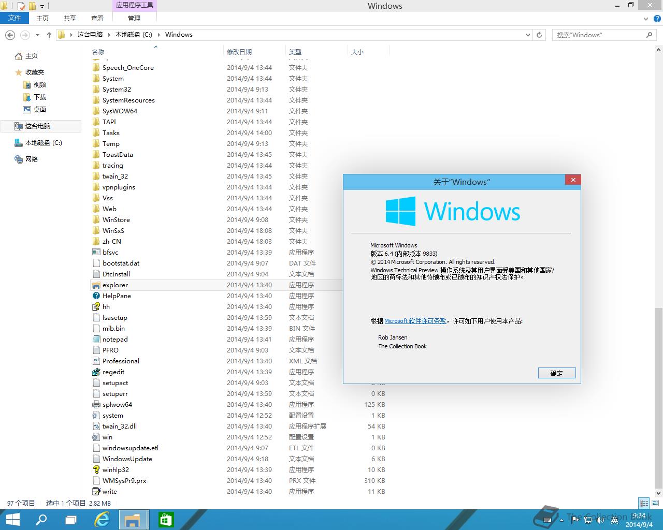Open Action Center flag in tray
The image size is (663, 530).
575,520
